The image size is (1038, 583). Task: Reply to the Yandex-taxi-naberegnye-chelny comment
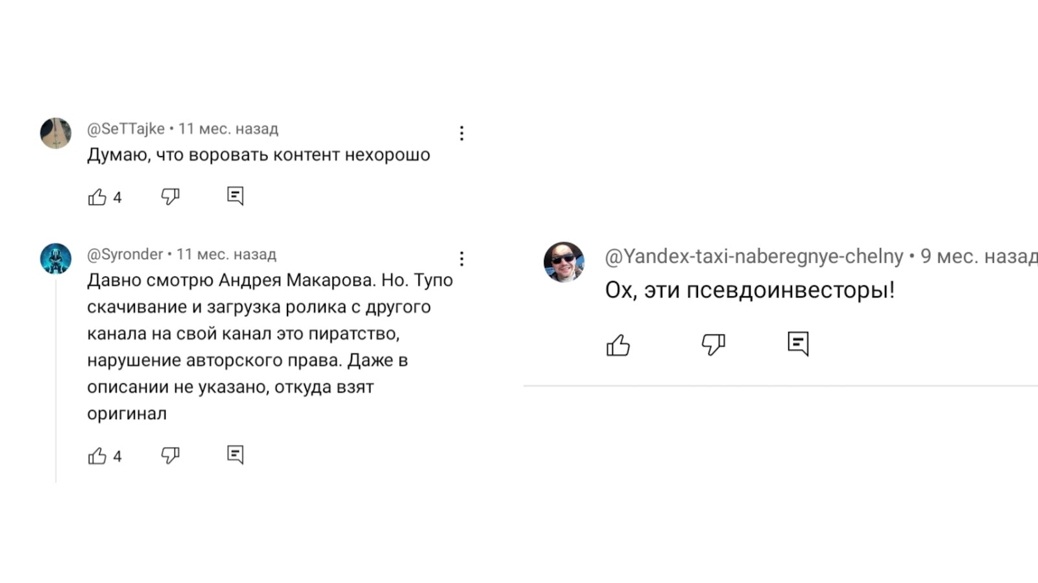click(x=798, y=343)
